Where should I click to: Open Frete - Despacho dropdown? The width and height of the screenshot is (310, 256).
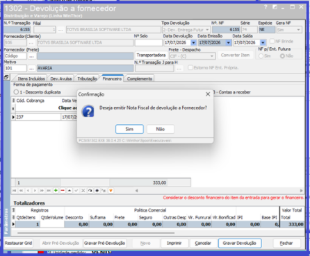212,56
